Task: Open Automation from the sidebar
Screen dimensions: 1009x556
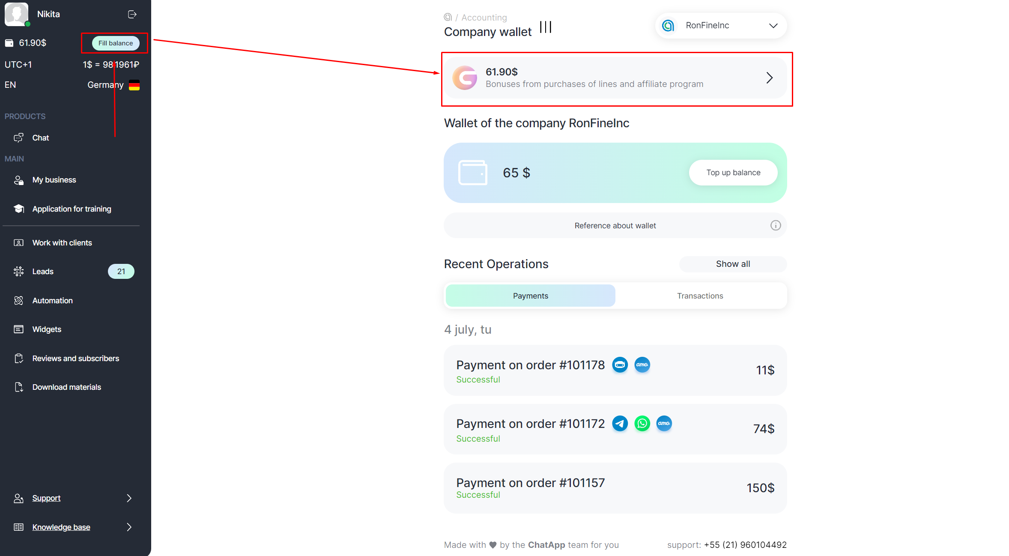Action: [52, 301]
